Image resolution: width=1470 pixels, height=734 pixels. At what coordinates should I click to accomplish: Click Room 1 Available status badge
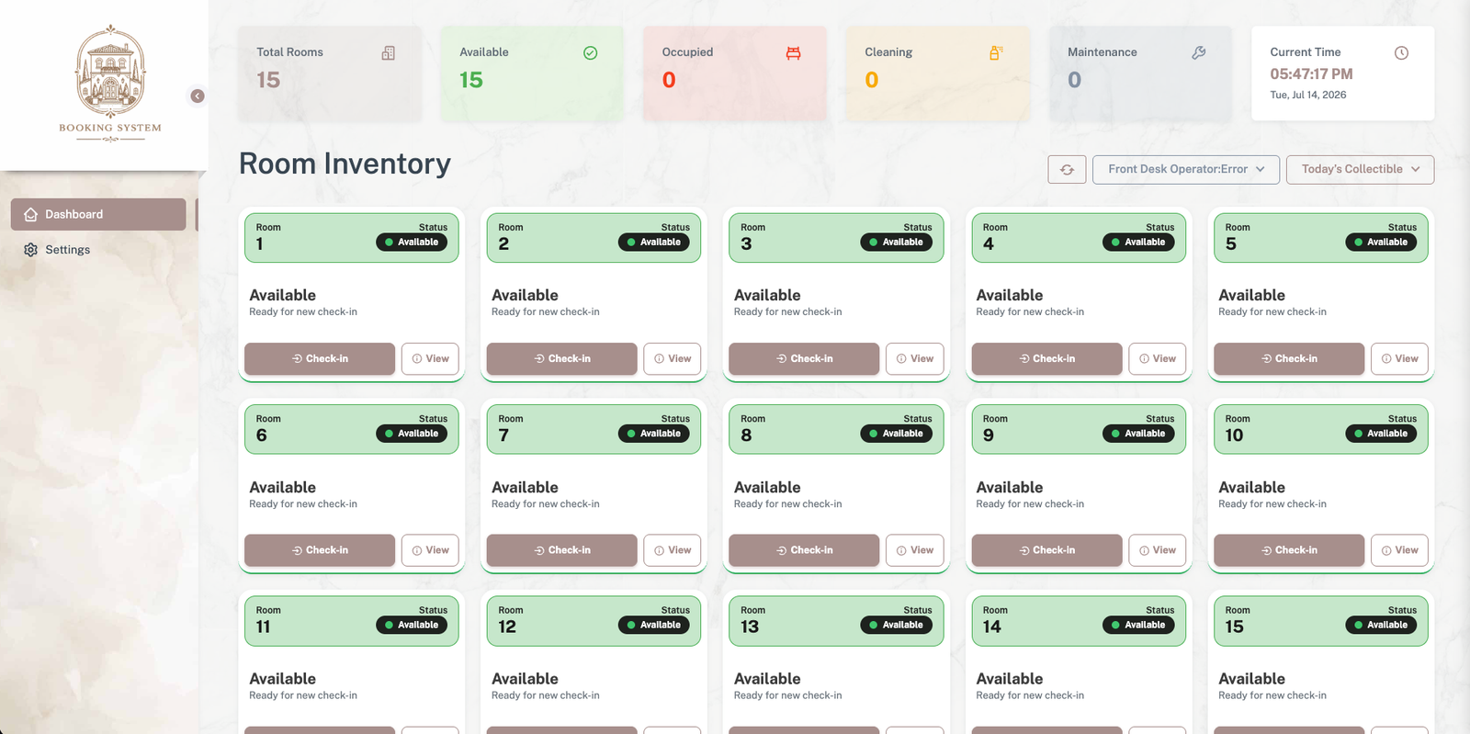click(412, 243)
